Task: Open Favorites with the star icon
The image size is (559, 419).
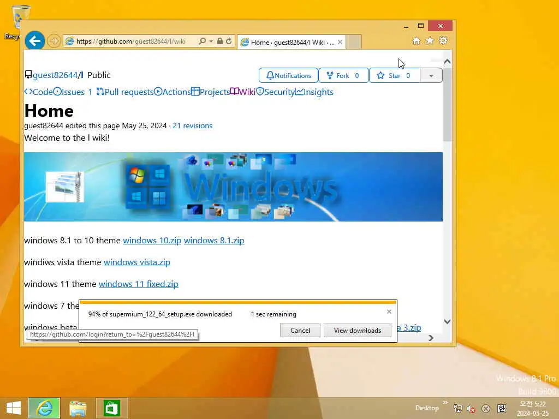Action: pos(430,40)
